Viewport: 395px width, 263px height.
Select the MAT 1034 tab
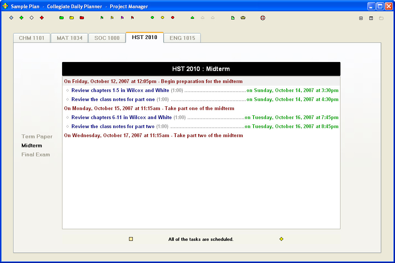pos(70,38)
